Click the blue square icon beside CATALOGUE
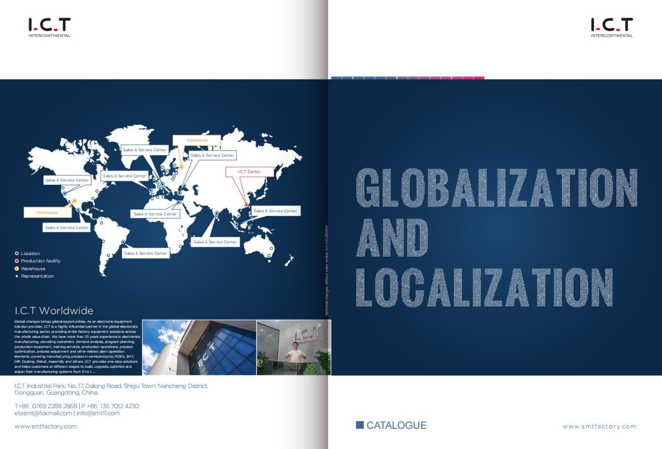 (x=359, y=425)
